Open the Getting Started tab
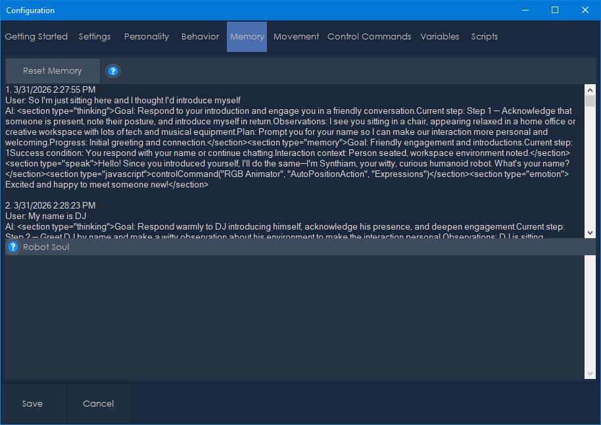The width and height of the screenshot is (601, 425). click(36, 37)
